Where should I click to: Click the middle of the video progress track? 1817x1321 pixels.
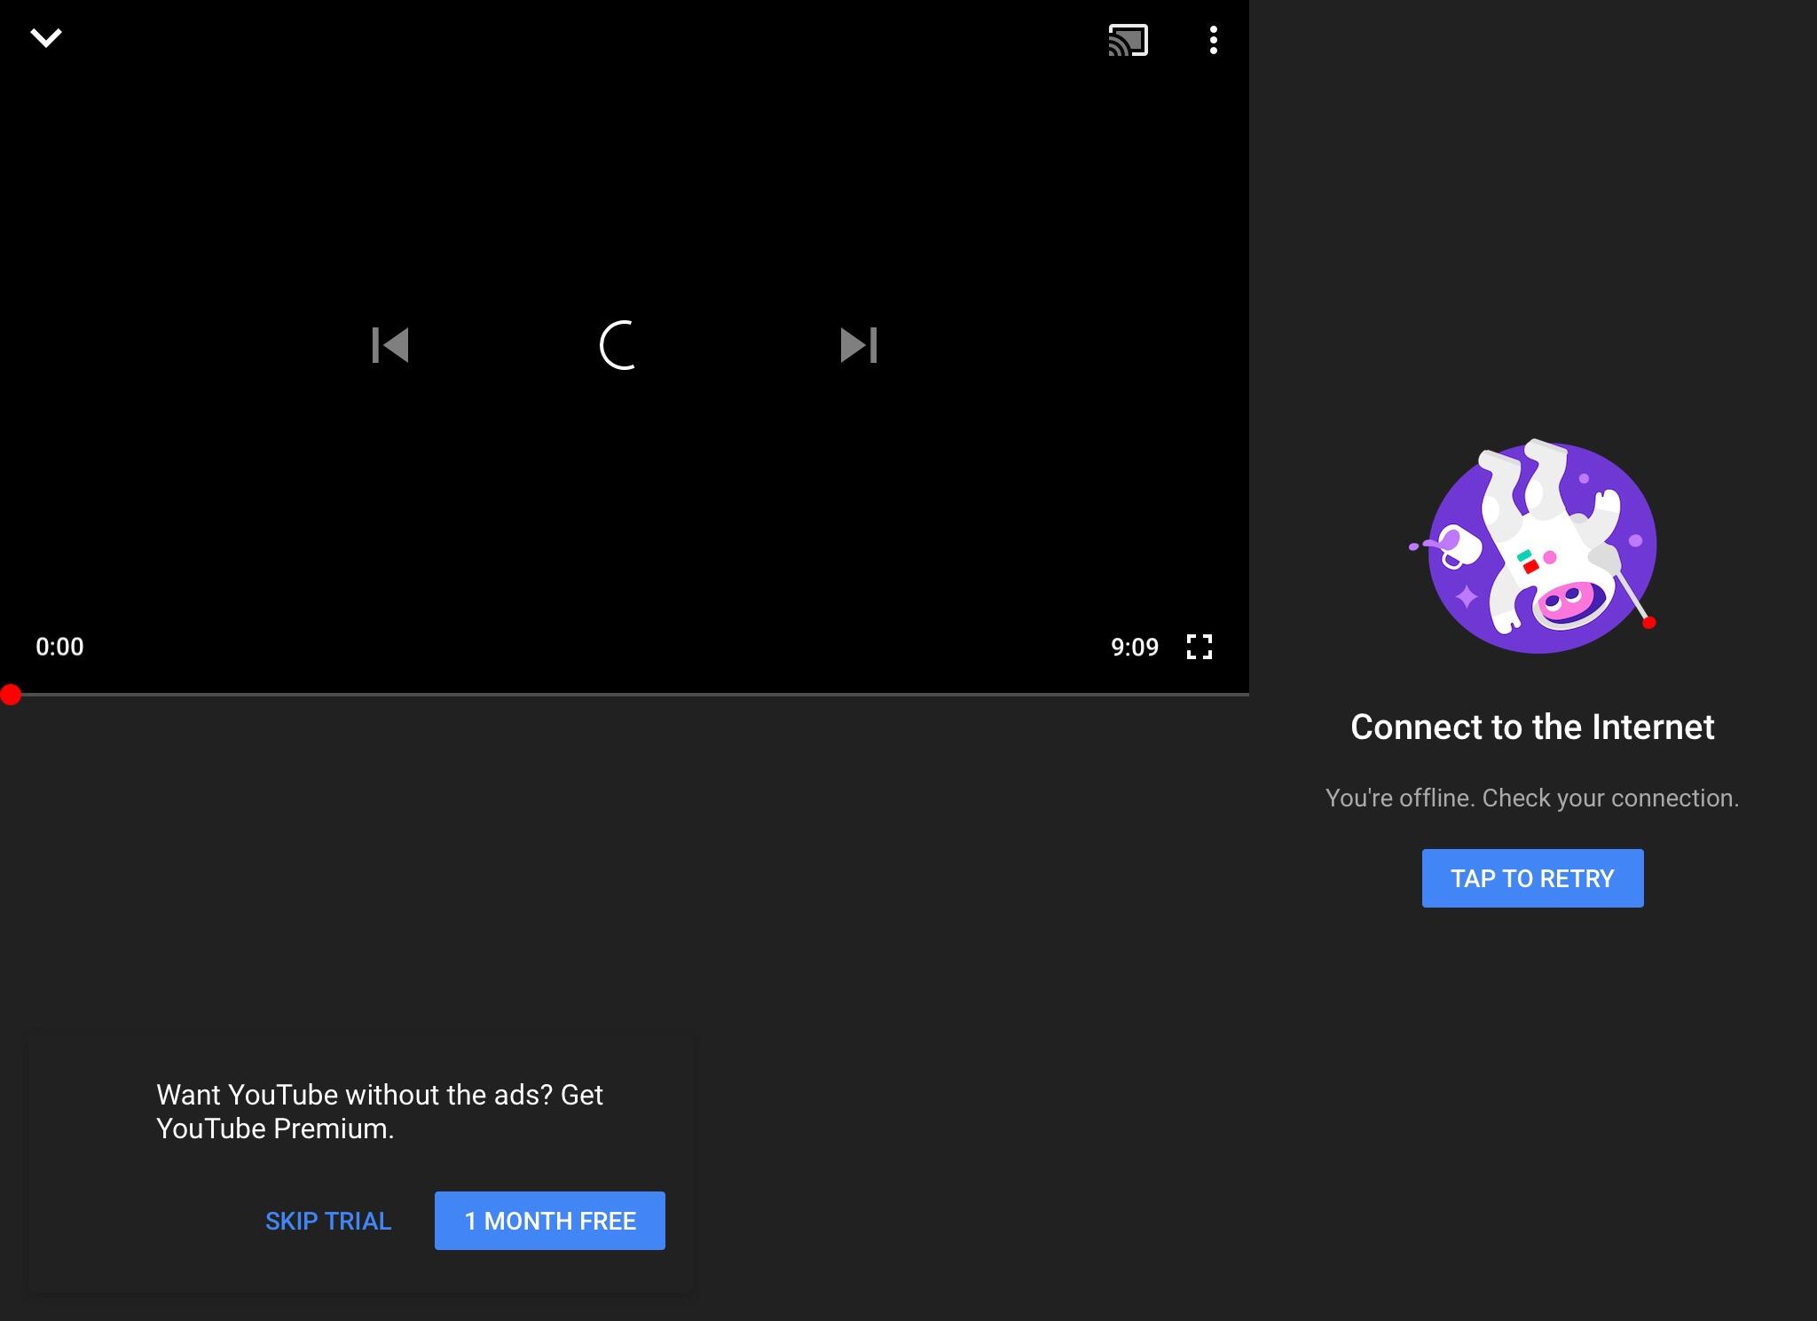click(625, 695)
